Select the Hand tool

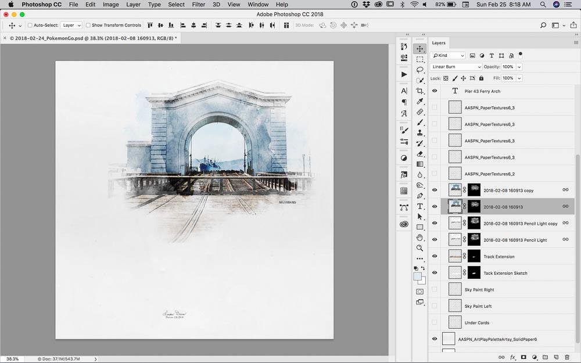(419, 238)
